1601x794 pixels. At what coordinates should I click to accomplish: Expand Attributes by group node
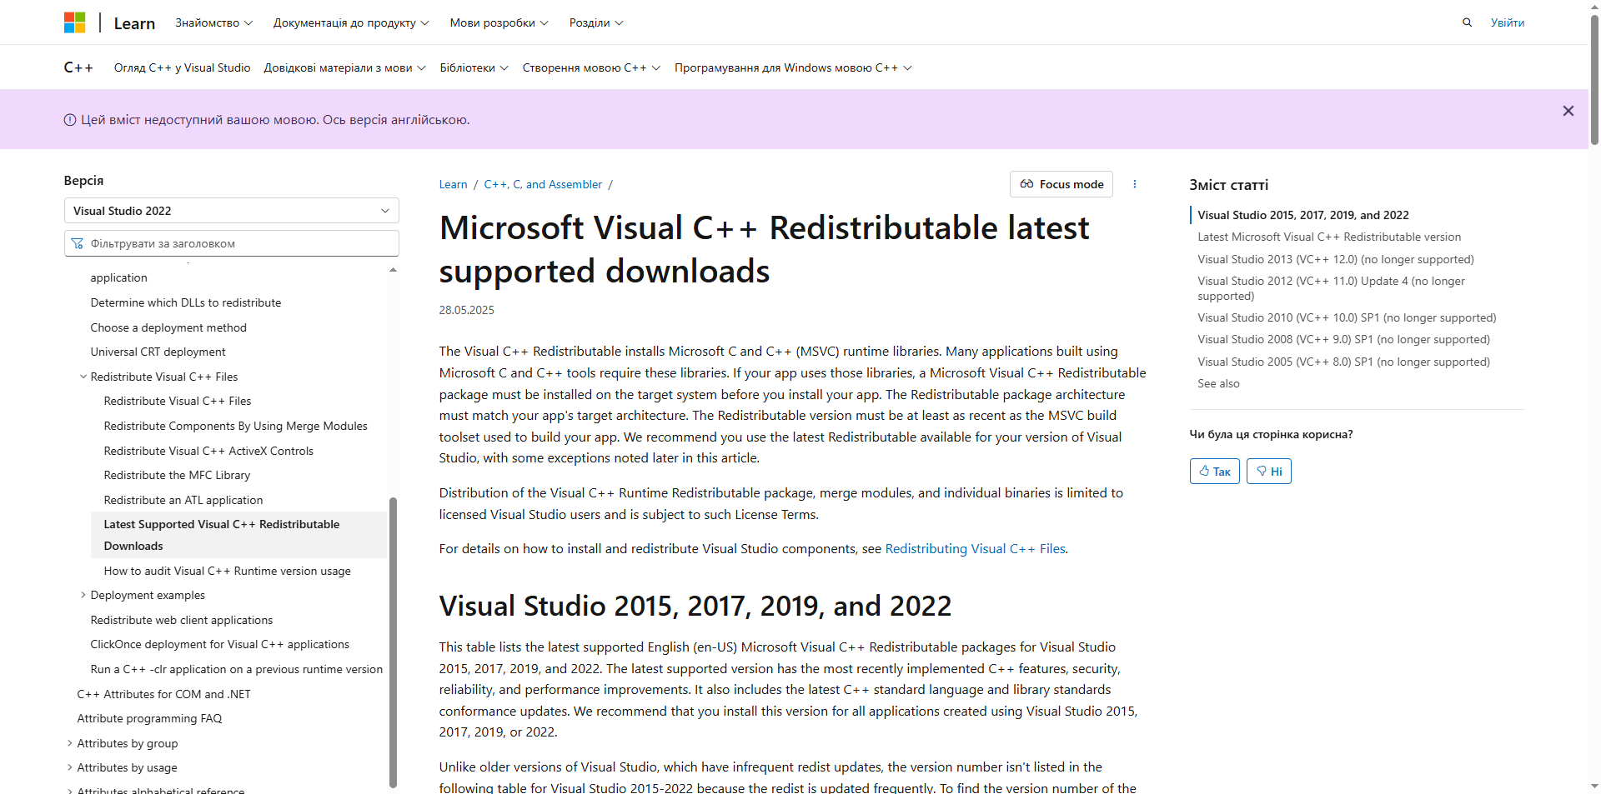[x=70, y=743]
